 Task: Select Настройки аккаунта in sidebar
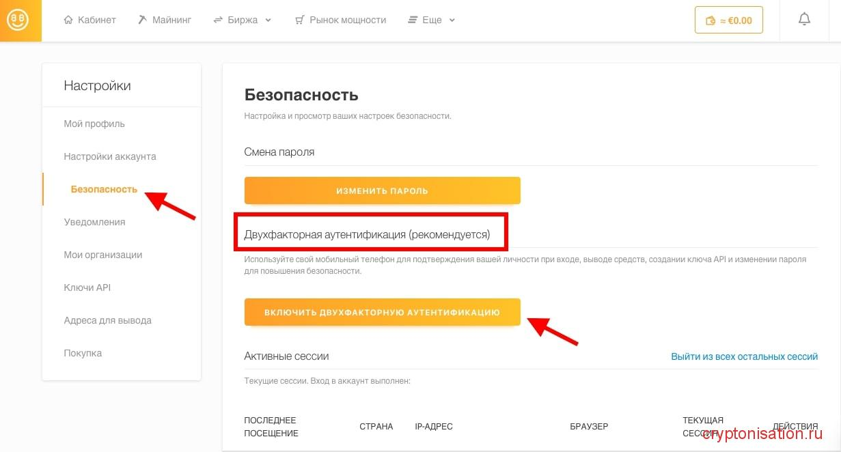click(110, 156)
